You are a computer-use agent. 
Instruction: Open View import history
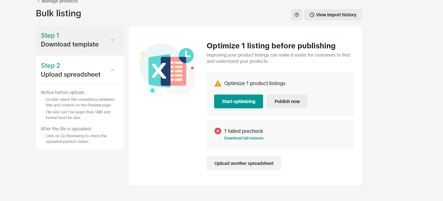(333, 15)
